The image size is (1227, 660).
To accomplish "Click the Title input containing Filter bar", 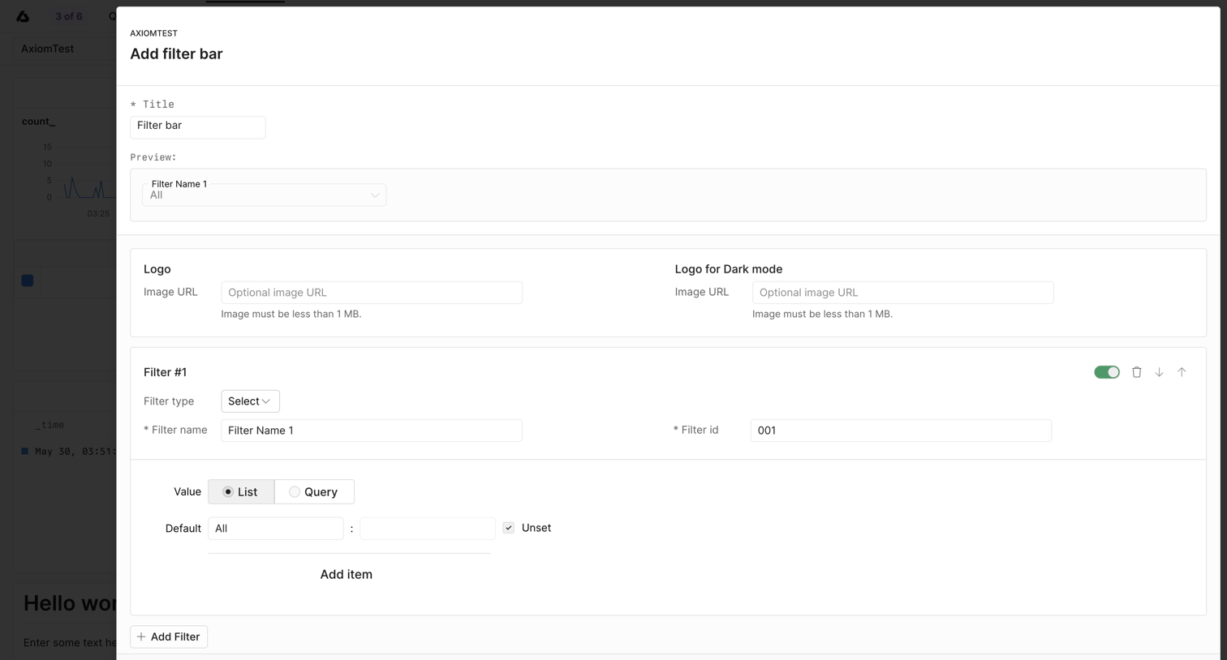I will pos(198,126).
